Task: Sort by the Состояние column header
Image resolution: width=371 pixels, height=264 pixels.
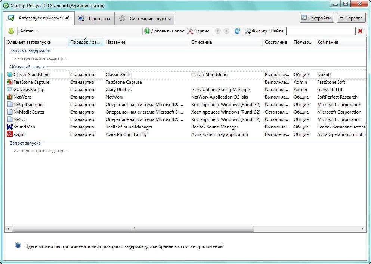Action: coord(277,42)
